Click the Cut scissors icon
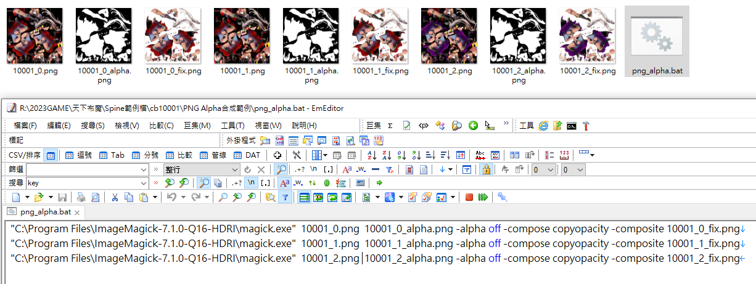Screen dimensions: 756x284 115,197
